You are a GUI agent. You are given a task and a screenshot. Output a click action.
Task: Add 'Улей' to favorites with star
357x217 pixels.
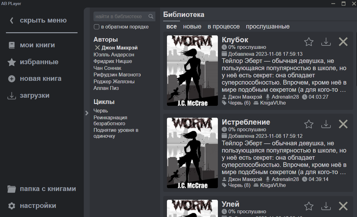[x=309, y=206]
